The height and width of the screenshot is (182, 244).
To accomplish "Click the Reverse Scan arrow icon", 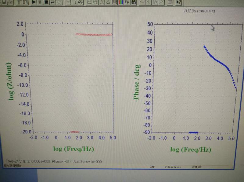I will [x=53, y=2].
